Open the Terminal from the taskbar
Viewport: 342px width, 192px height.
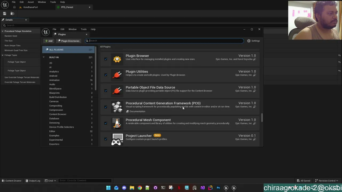[163, 188]
